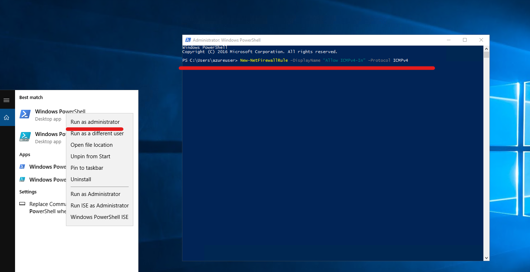The image size is (530, 272).
Task: Click the PowerShell ISE icon under Best match
Action: click(25, 137)
